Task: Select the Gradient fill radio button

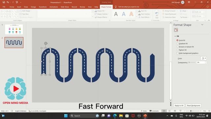Action: coord(177,43)
